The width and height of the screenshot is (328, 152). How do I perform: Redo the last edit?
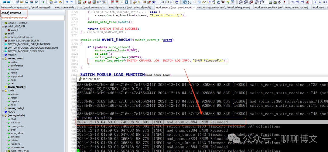tap(72, 2)
